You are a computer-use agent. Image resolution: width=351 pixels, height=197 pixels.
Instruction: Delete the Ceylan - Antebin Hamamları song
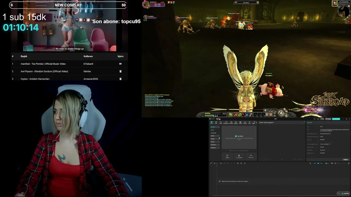pyautogui.click(x=120, y=79)
